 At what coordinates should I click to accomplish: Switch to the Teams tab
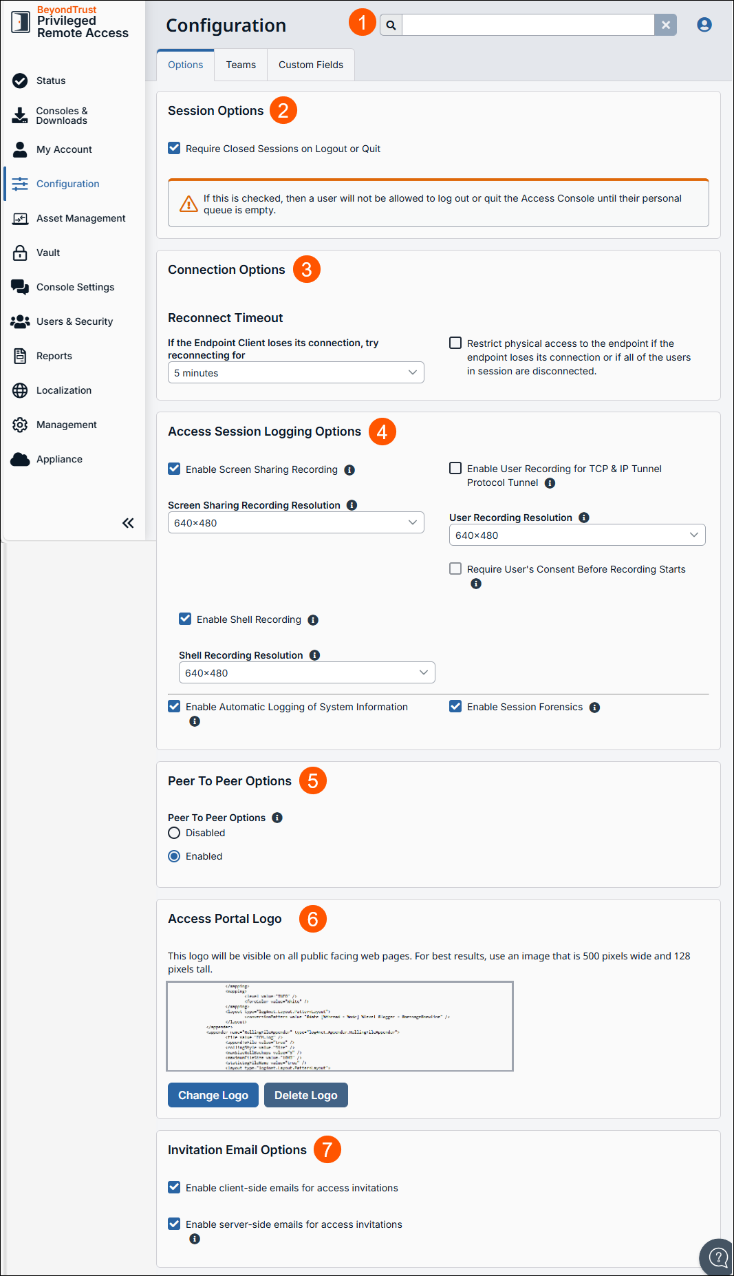240,65
